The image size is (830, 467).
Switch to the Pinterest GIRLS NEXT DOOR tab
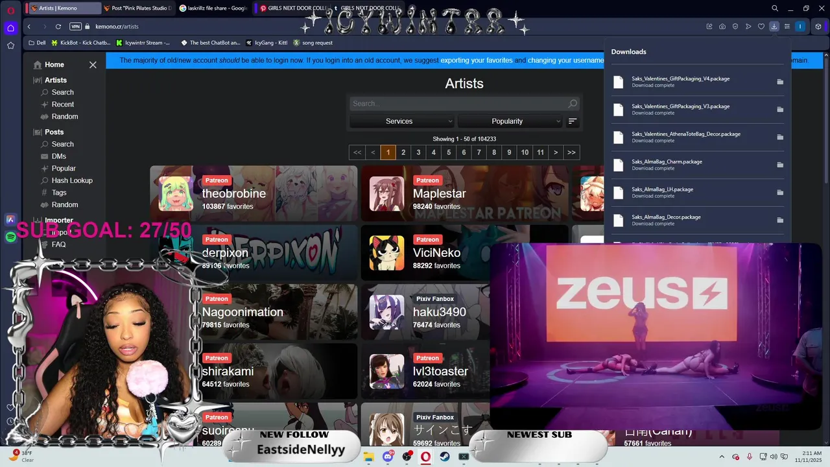[292, 8]
